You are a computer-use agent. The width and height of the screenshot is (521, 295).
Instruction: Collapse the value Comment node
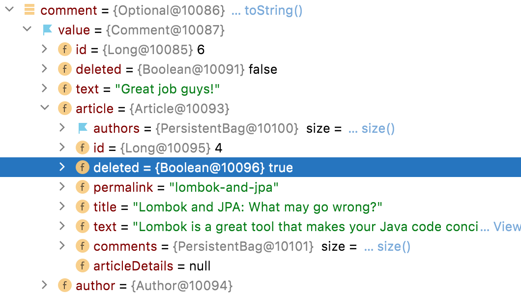point(27,29)
